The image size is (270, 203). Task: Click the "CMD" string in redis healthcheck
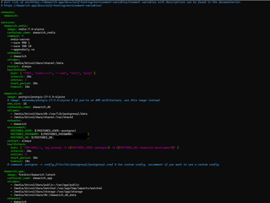pyautogui.click(x=27, y=73)
